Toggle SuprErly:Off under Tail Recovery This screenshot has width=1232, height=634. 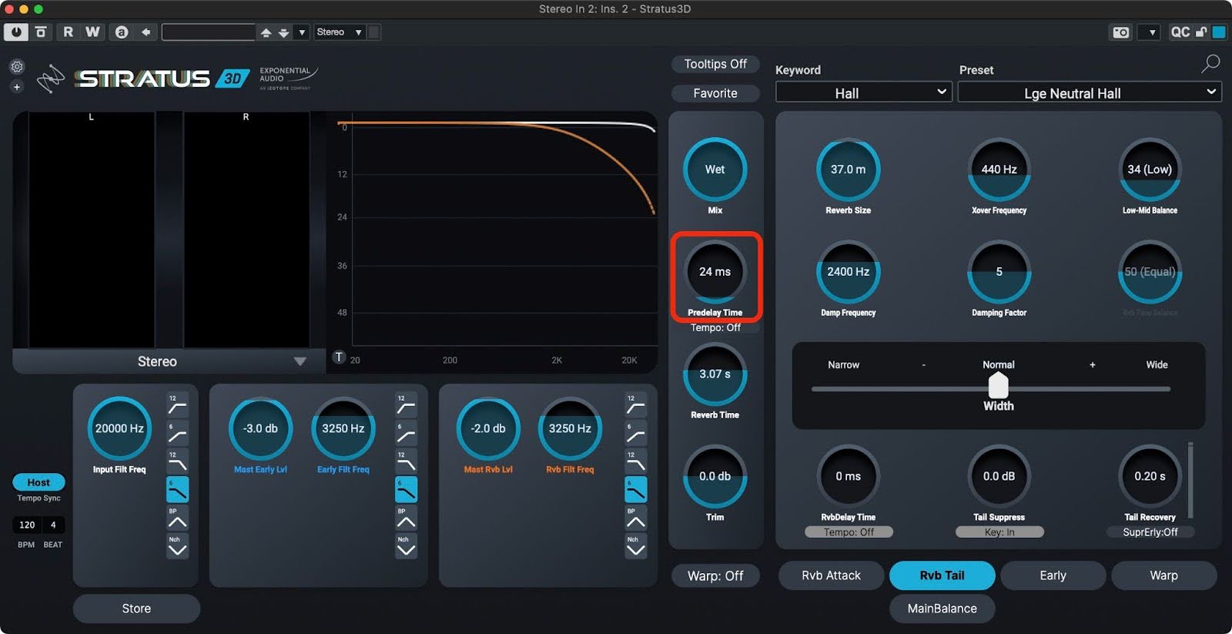(1150, 532)
